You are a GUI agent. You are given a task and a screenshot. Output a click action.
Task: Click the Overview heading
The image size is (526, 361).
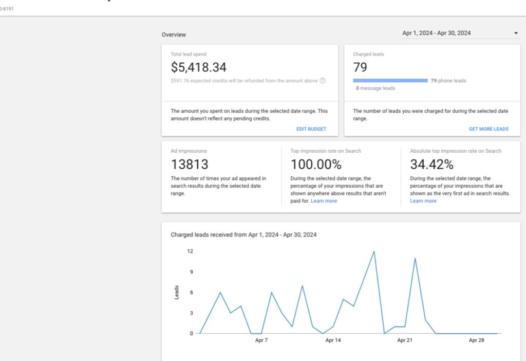pos(174,34)
